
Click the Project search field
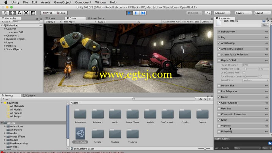tap(164, 99)
